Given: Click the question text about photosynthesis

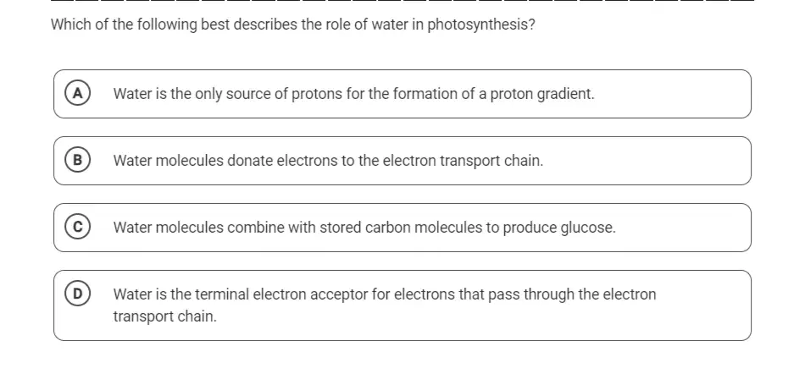Looking at the screenshot, I should point(293,25).
